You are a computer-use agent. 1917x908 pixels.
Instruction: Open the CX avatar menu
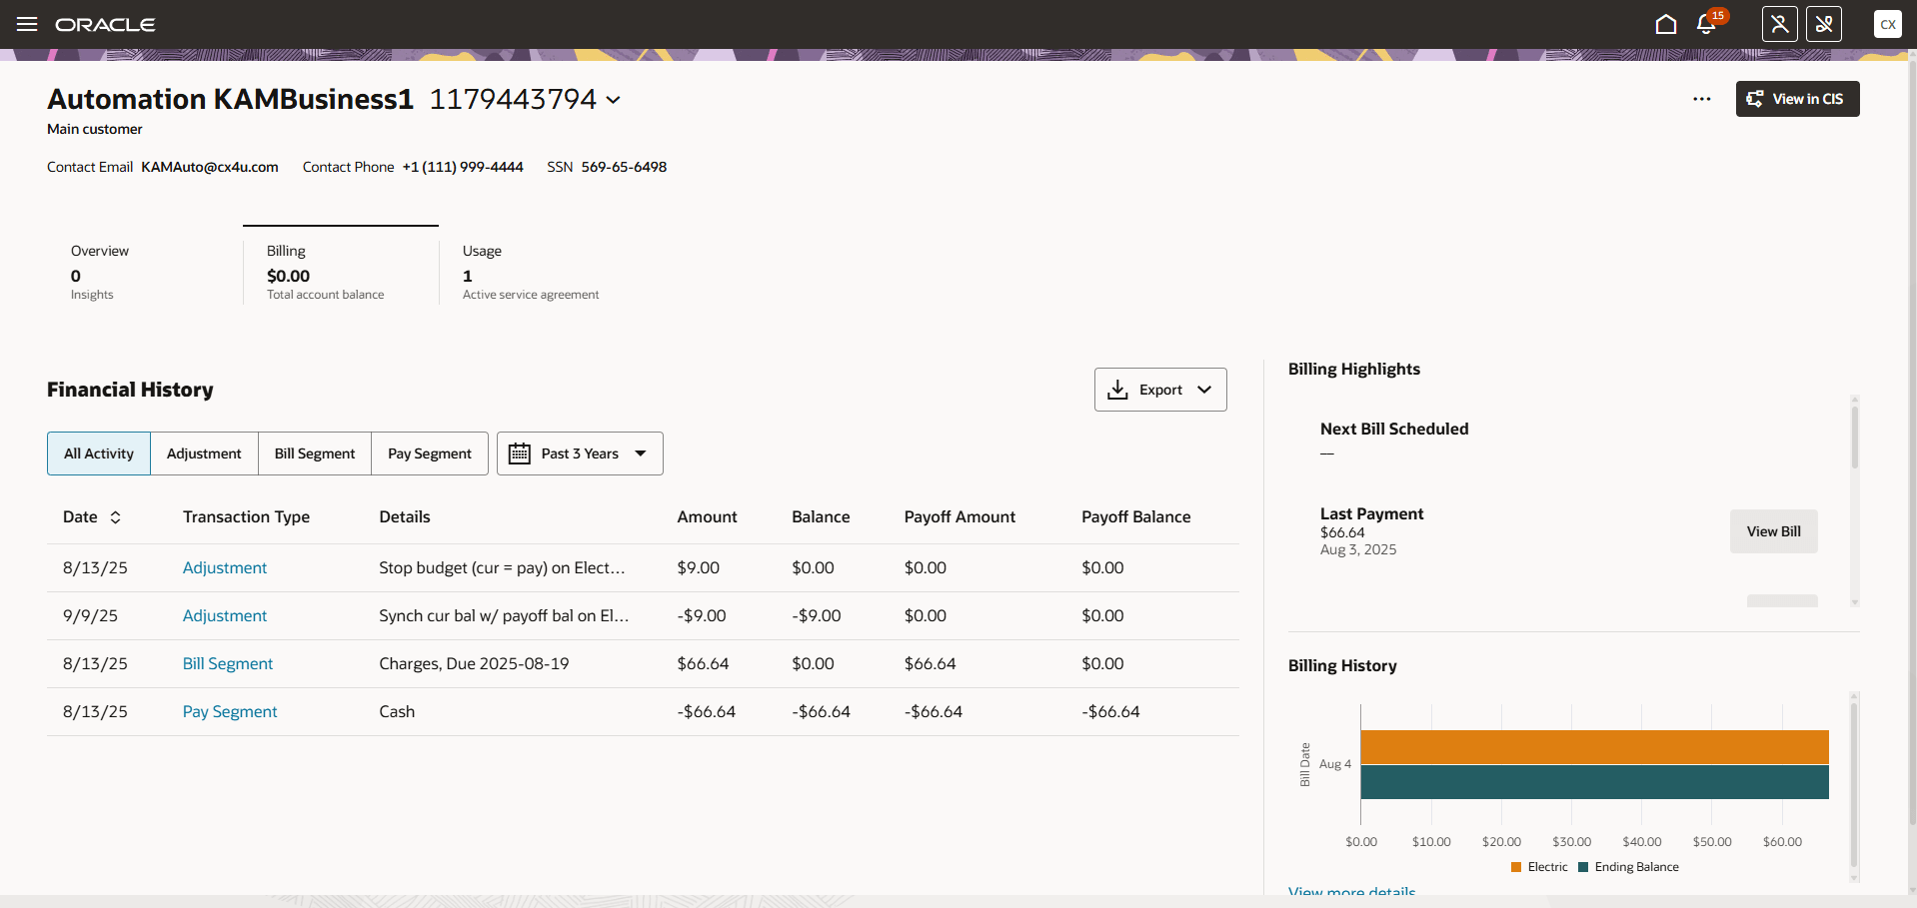click(1887, 23)
